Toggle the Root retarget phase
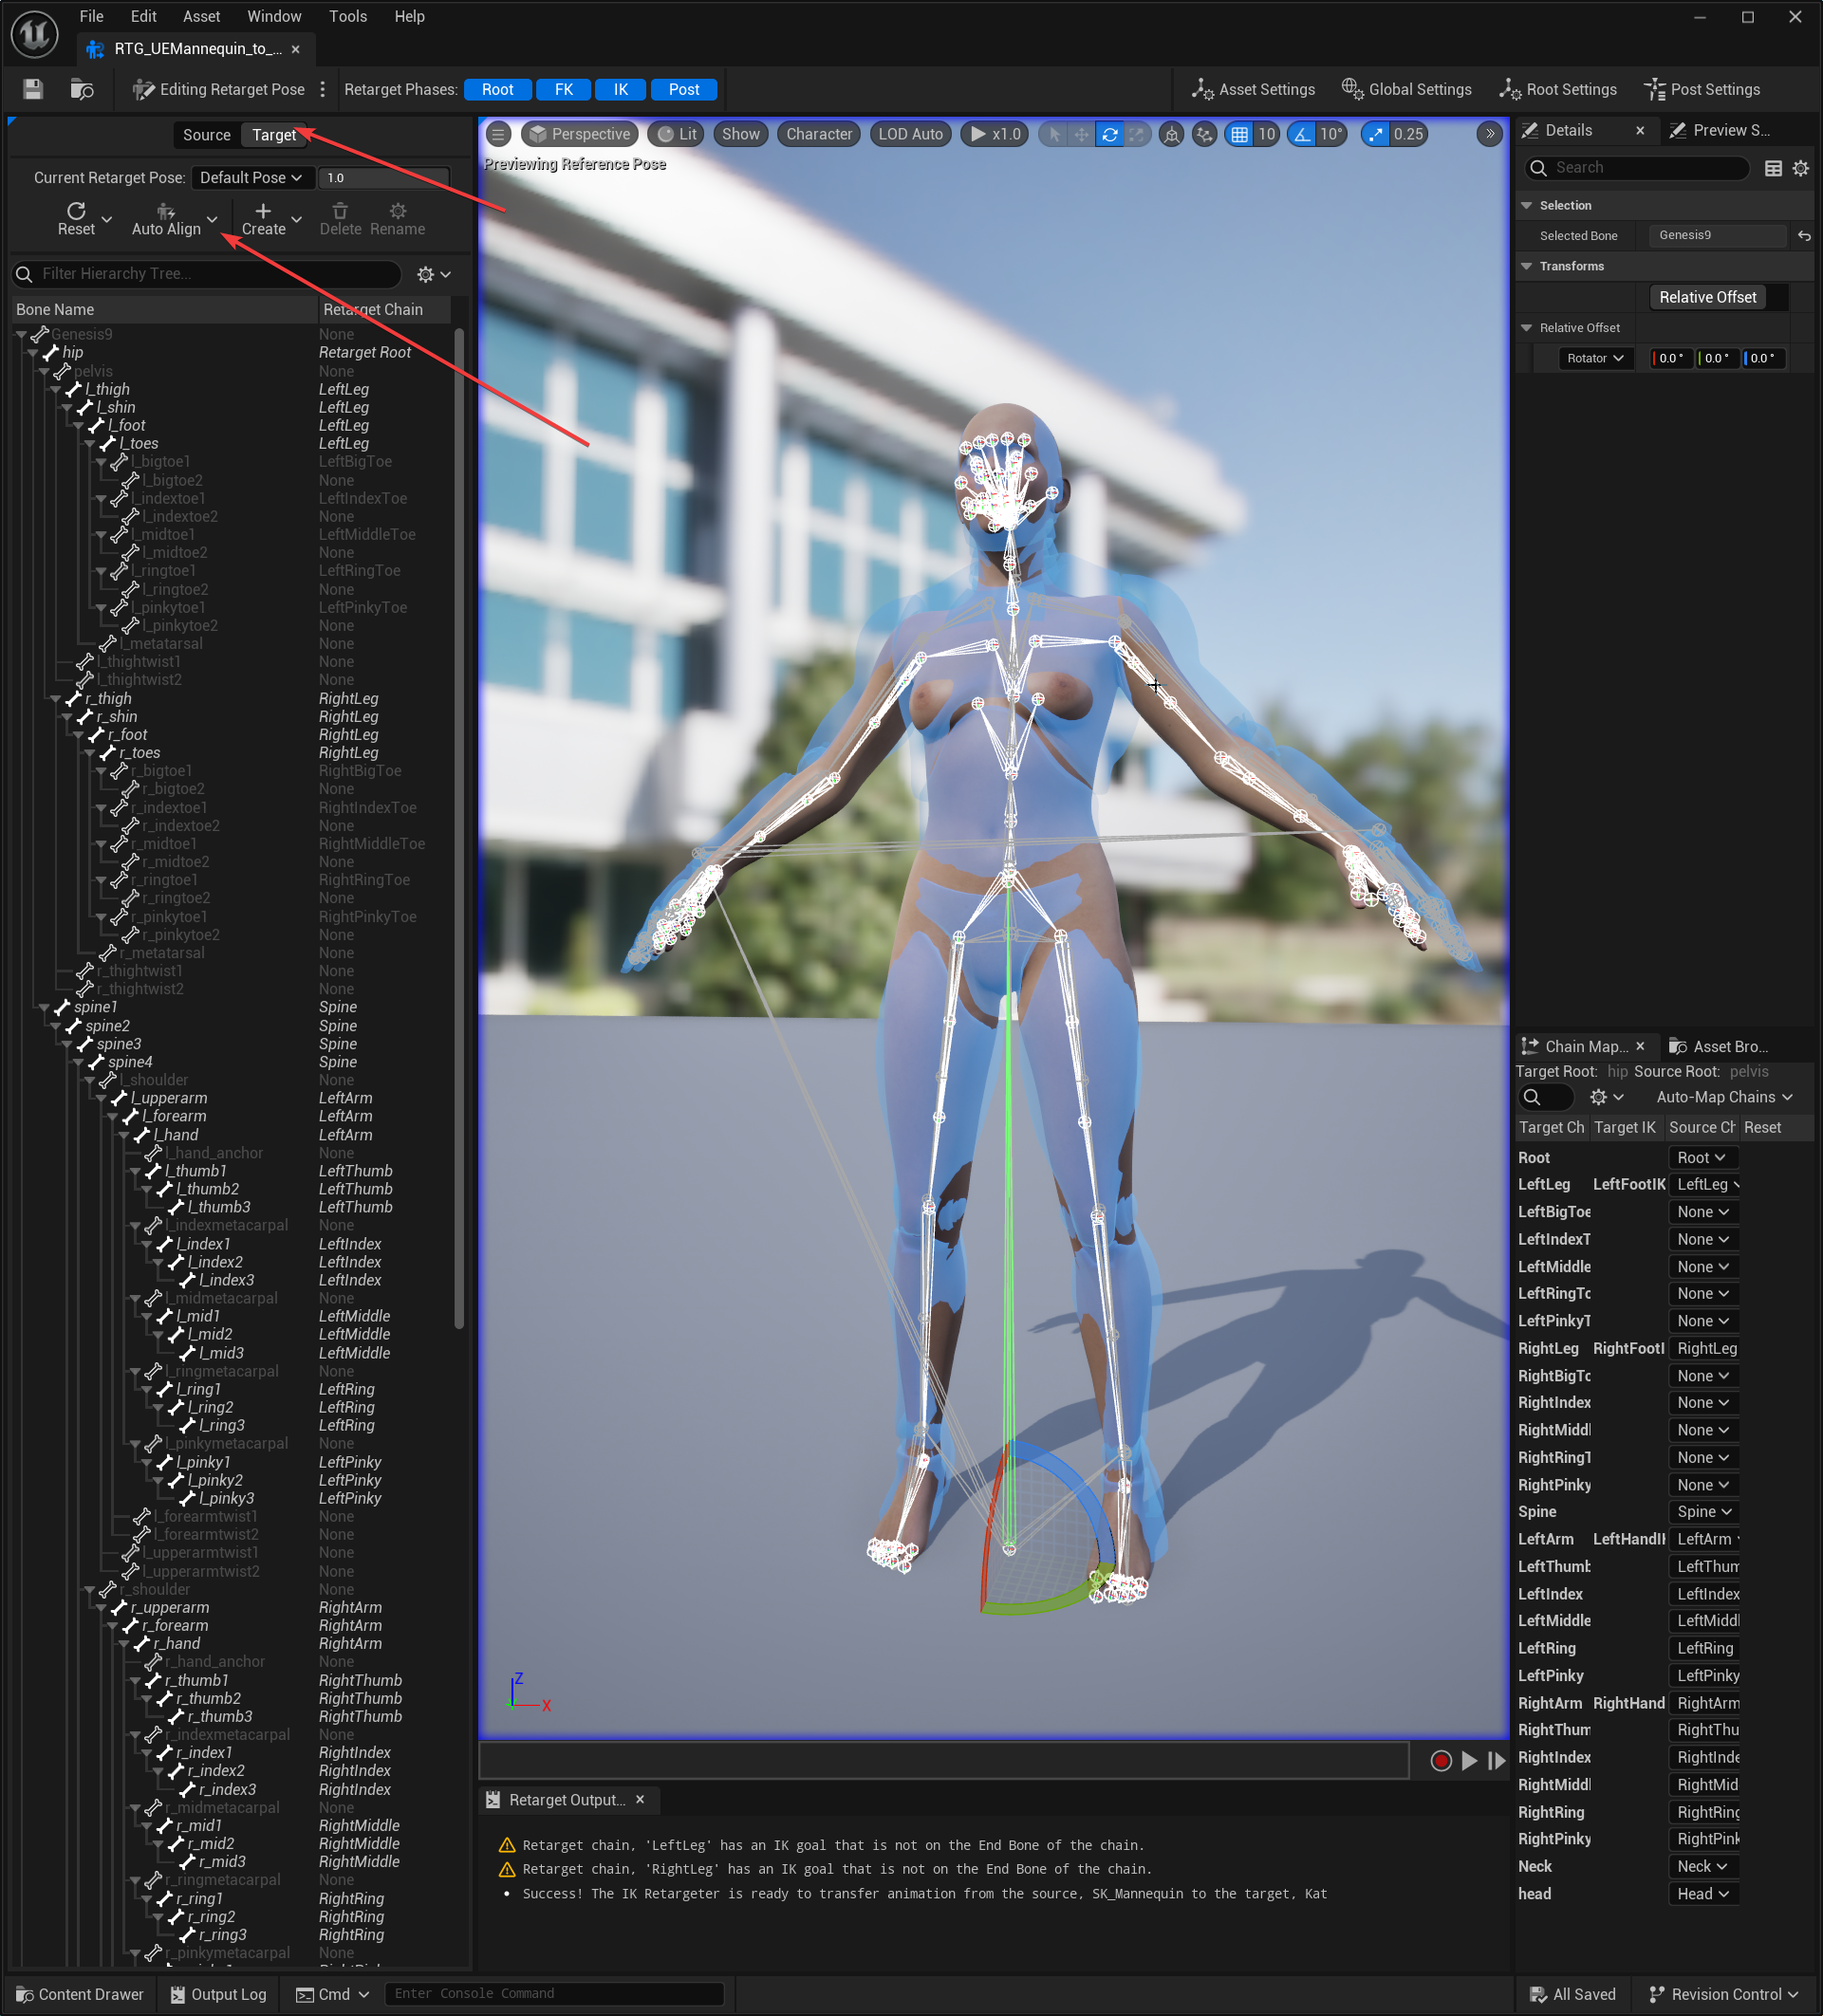This screenshot has width=1823, height=2016. click(497, 90)
